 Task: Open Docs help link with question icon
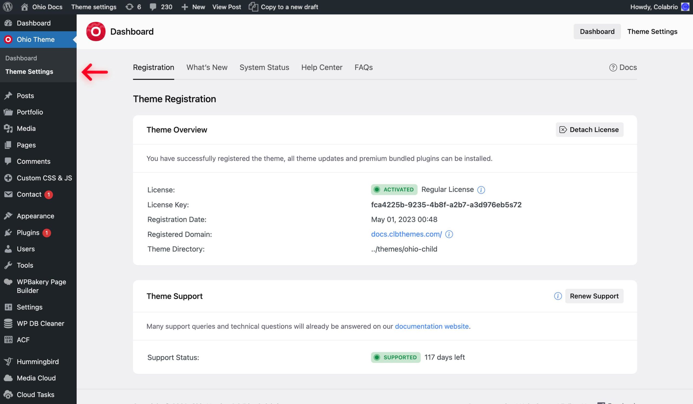[623, 67]
